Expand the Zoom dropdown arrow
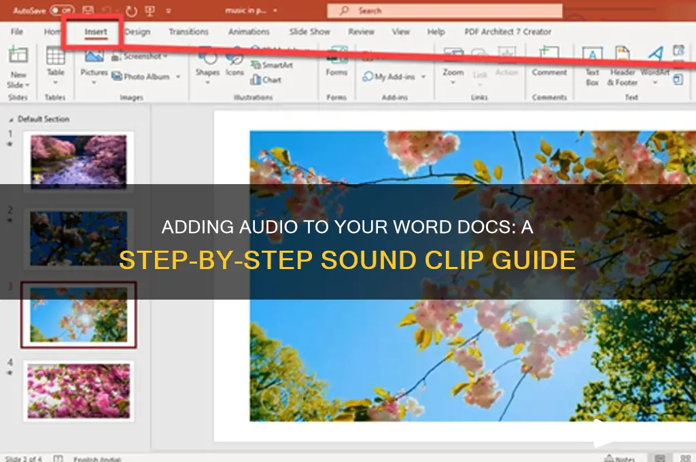The image size is (696, 462). [453, 82]
